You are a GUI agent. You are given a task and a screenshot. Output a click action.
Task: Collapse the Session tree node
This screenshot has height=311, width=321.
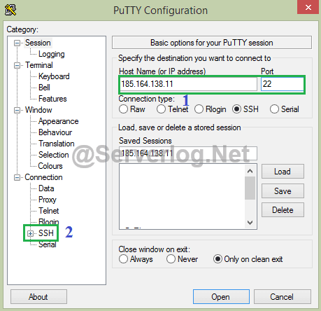[x=17, y=43]
